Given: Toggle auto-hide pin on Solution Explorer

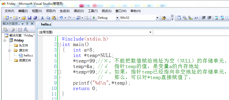Looking at the screenshot, I should (27, 24).
